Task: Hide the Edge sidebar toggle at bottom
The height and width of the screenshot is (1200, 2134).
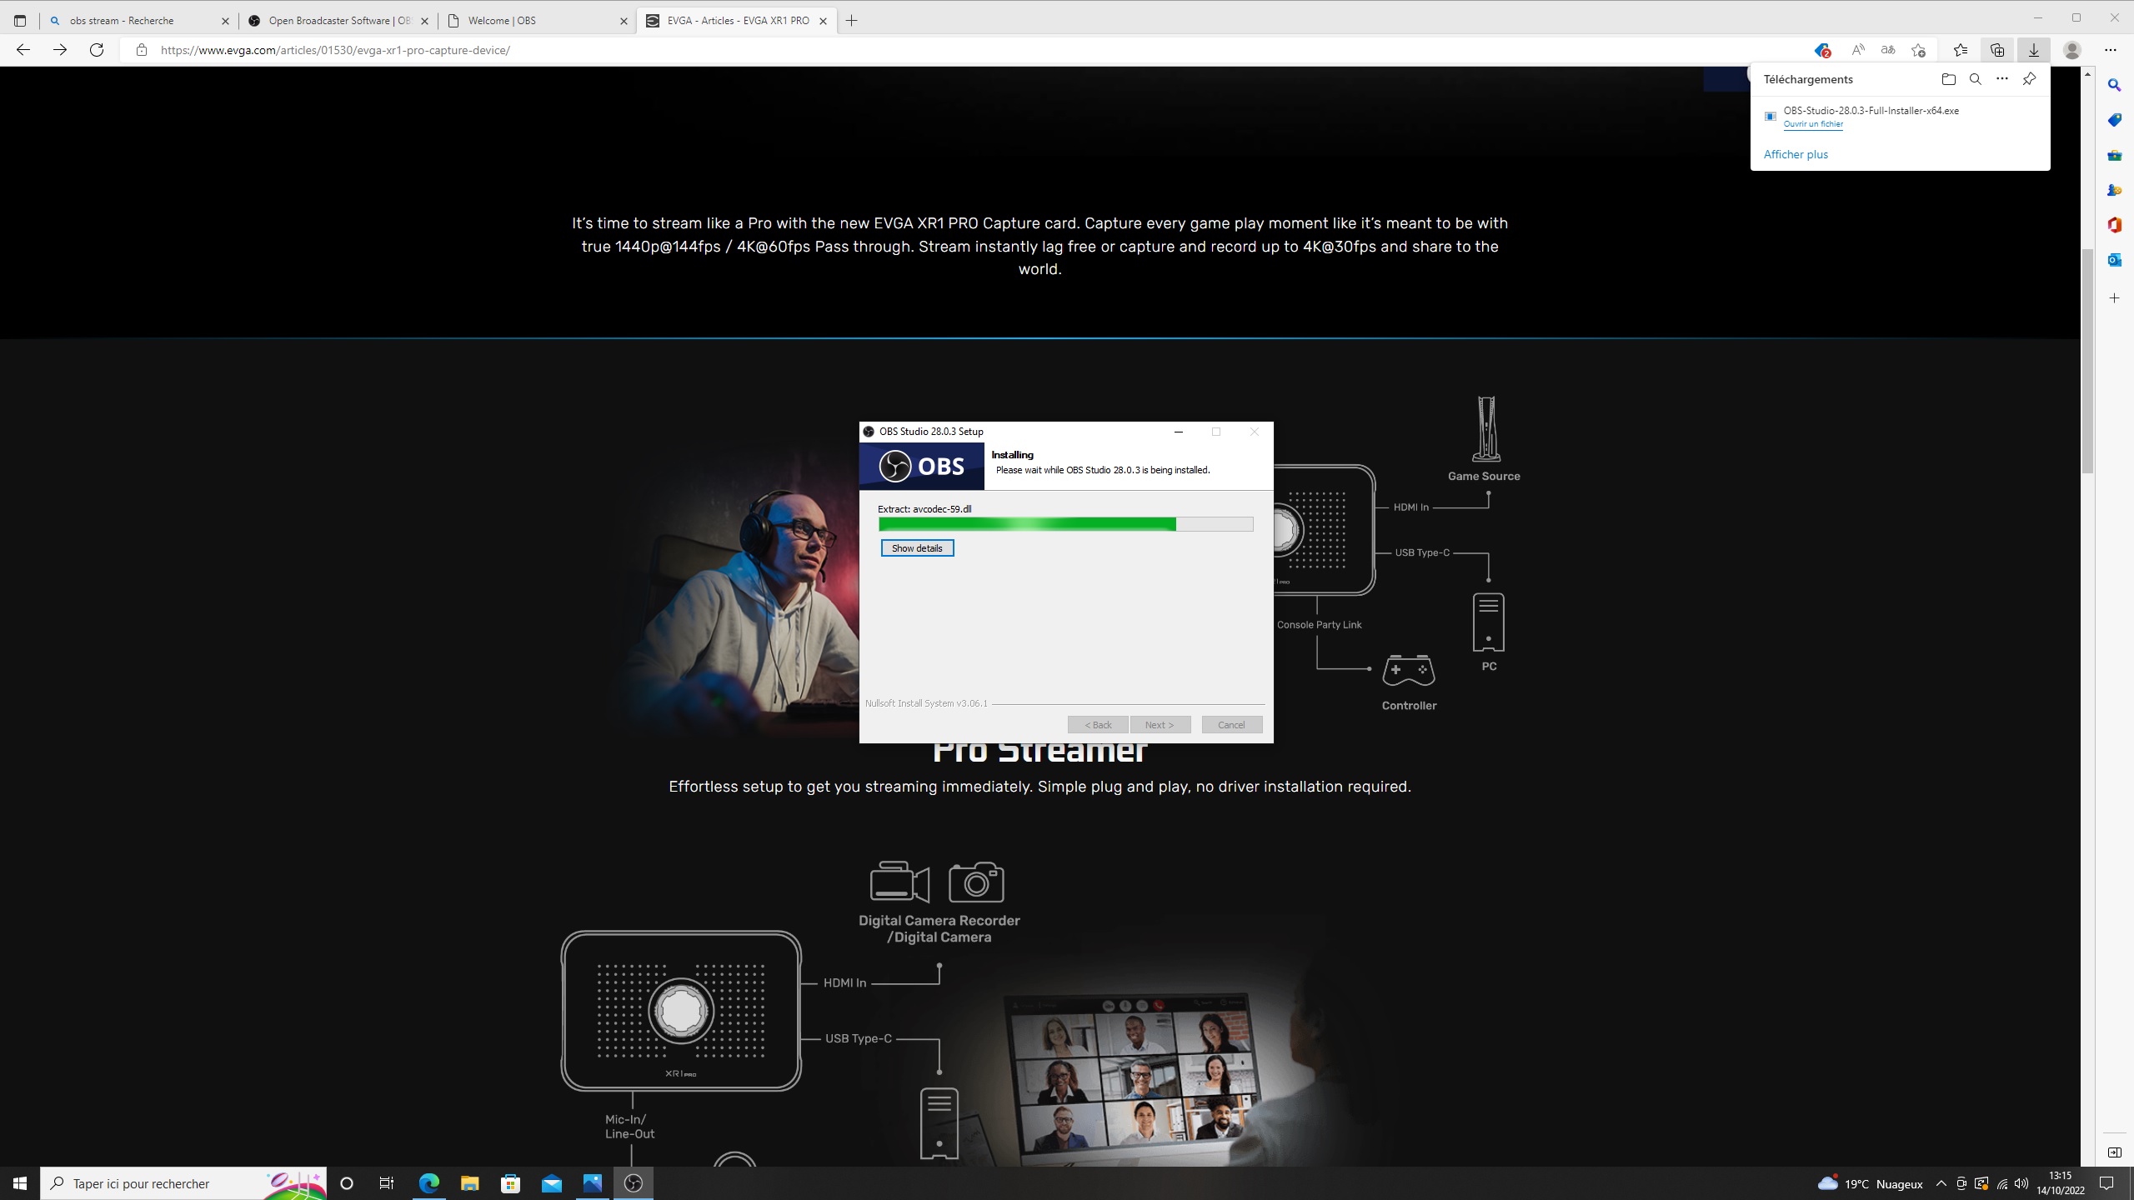Action: coord(2115,1152)
